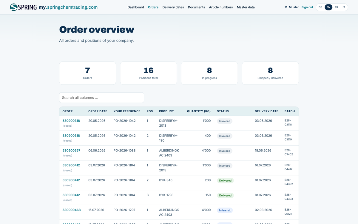
Task: Open the Documents section
Action: [196, 7]
